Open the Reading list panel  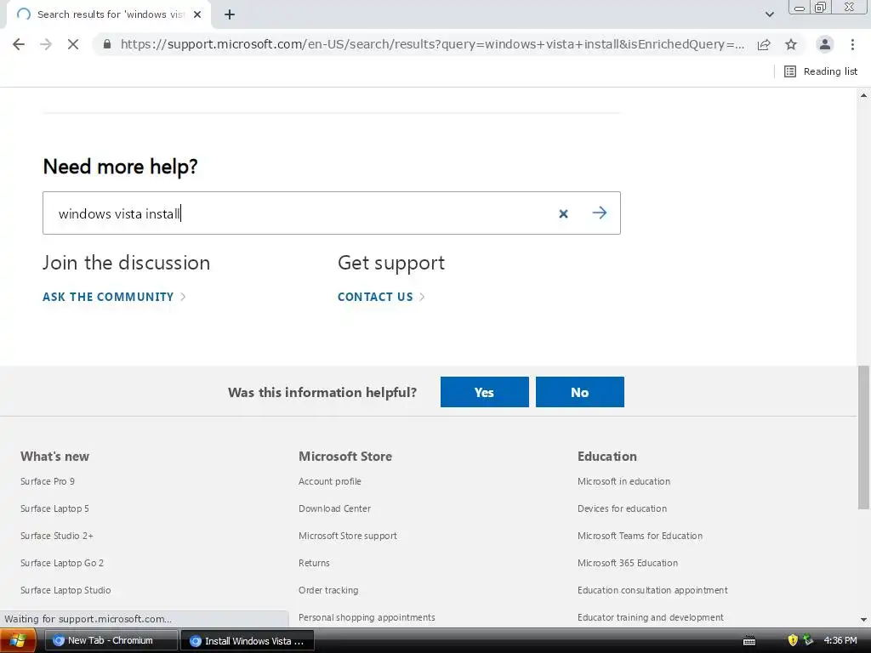(x=821, y=71)
